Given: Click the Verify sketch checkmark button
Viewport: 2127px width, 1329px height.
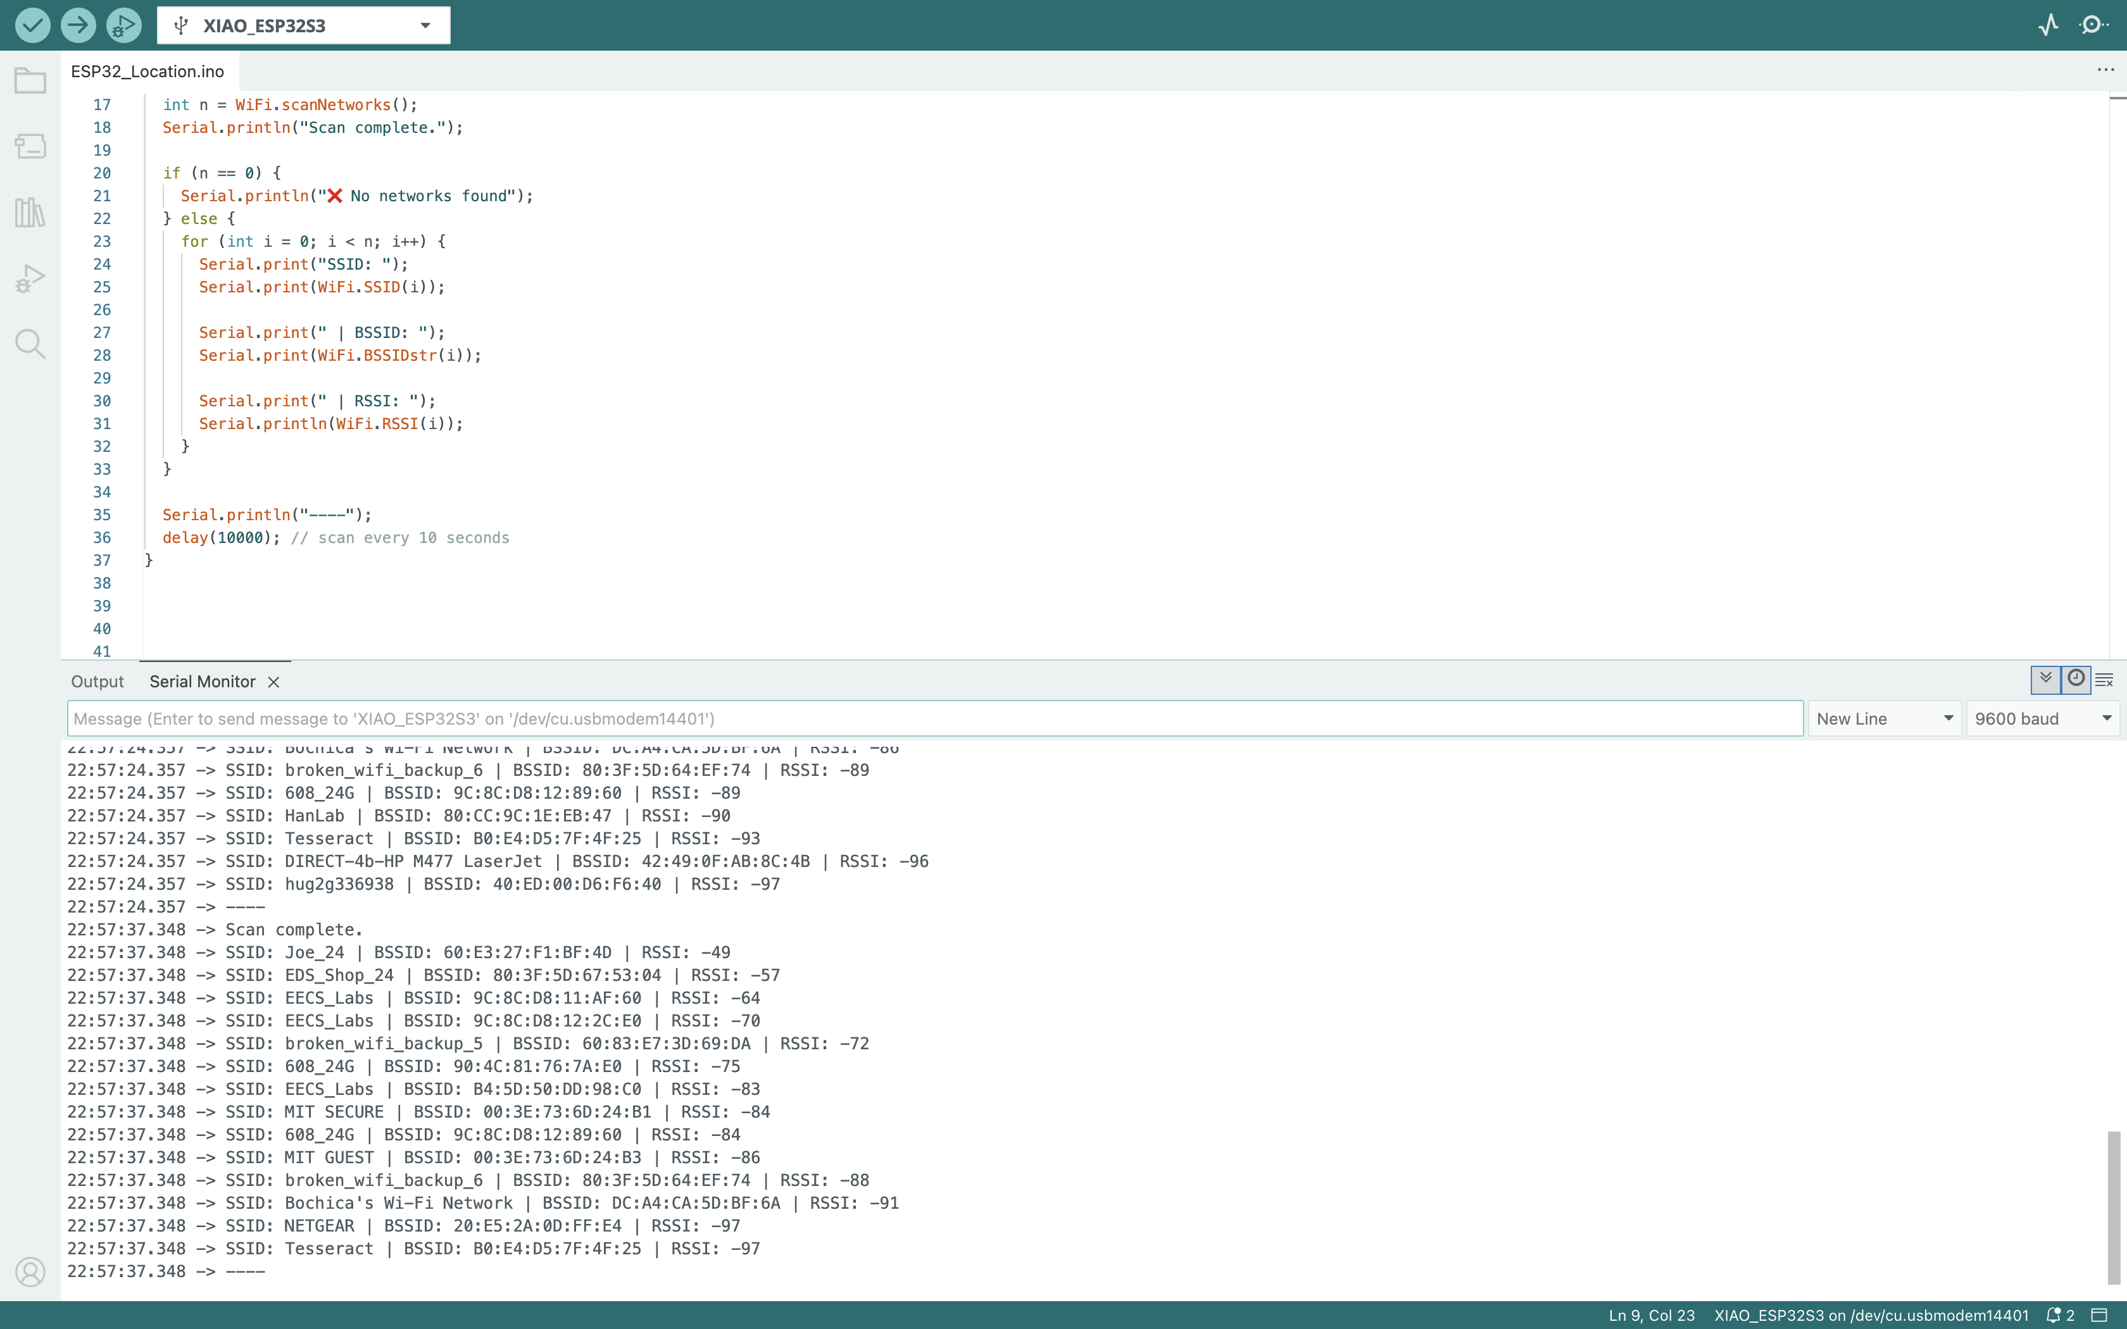Looking at the screenshot, I should pyautogui.click(x=32, y=25).
